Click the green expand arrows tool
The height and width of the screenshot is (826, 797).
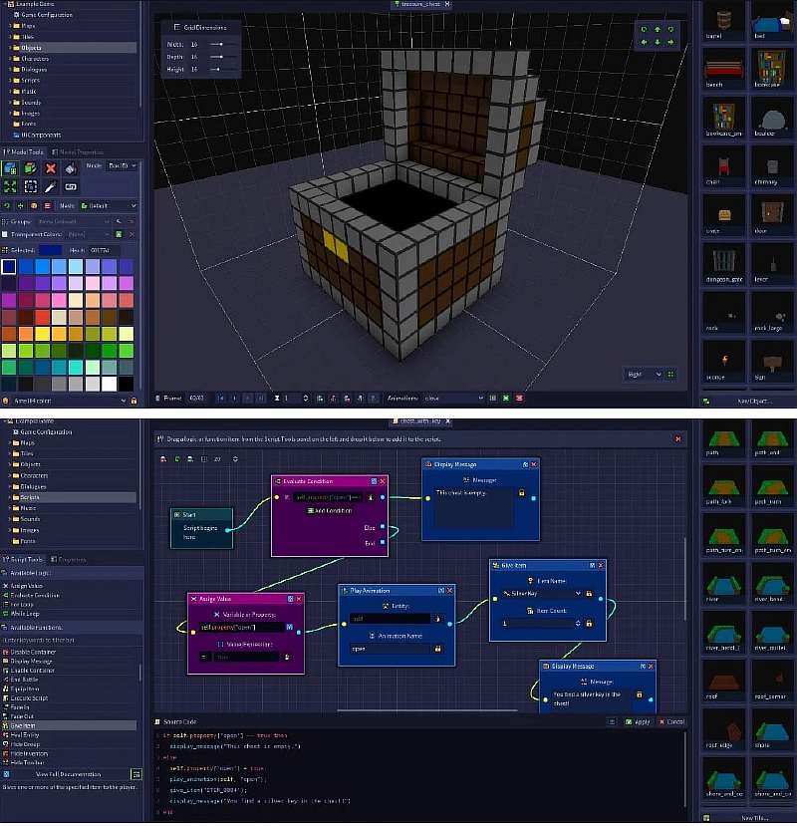point(11,186)
